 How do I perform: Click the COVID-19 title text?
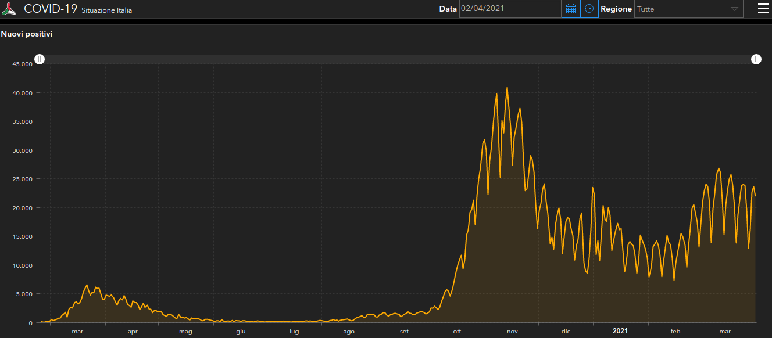click(x=50, y=9)
